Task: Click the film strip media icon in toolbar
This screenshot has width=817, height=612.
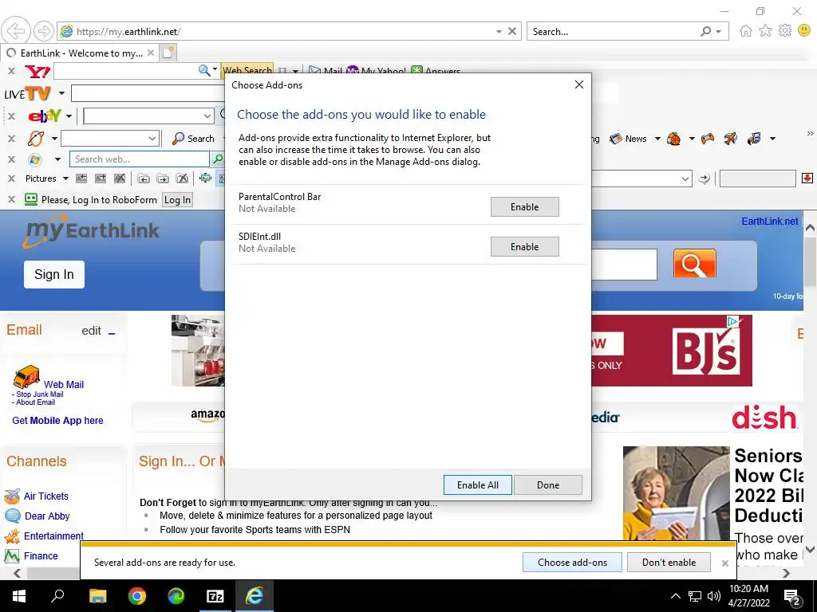Action: [x=754, y=139]
